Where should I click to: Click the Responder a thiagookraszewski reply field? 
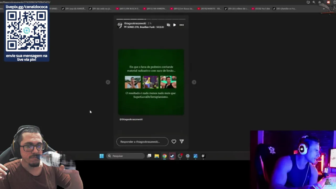(142, 141)
